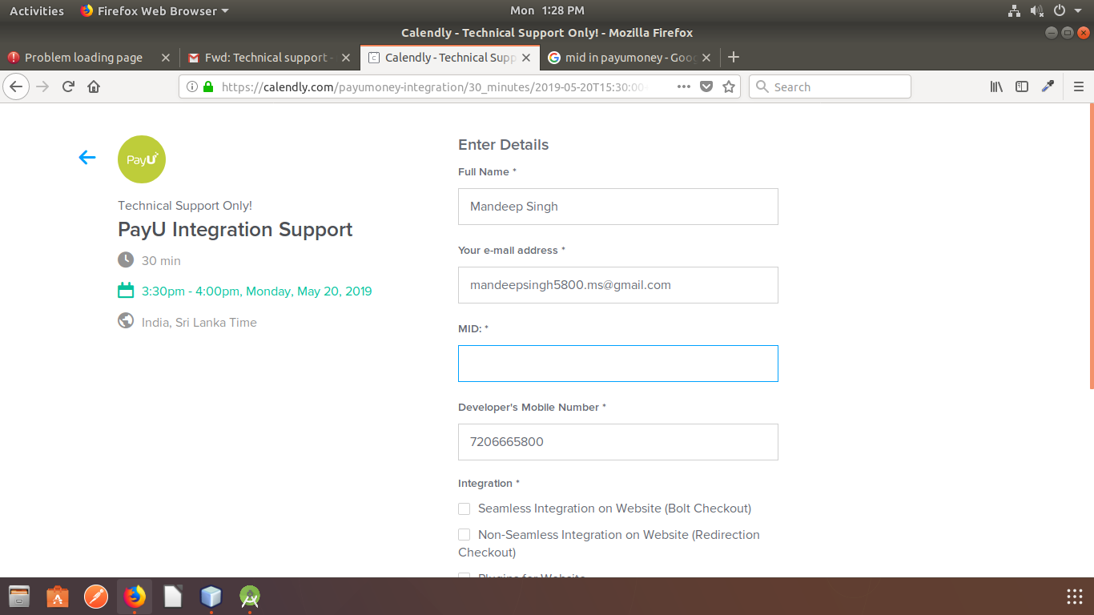
Task: Click the muted volume icon in top bar
Action: coord(1036,10)
